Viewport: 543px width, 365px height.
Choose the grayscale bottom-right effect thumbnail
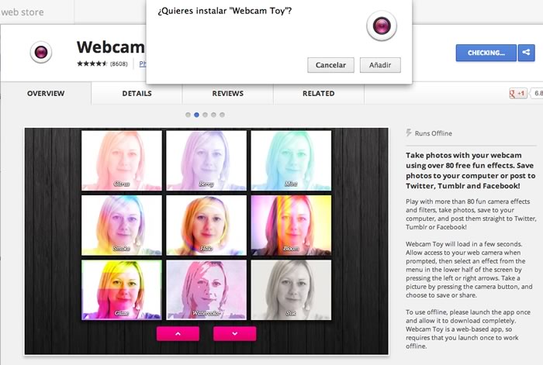point(291,290)
